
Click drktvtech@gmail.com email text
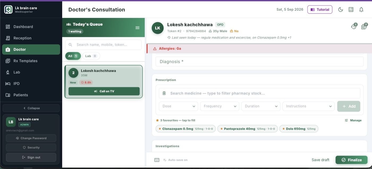pyautogui.click(x=20, y=130)
